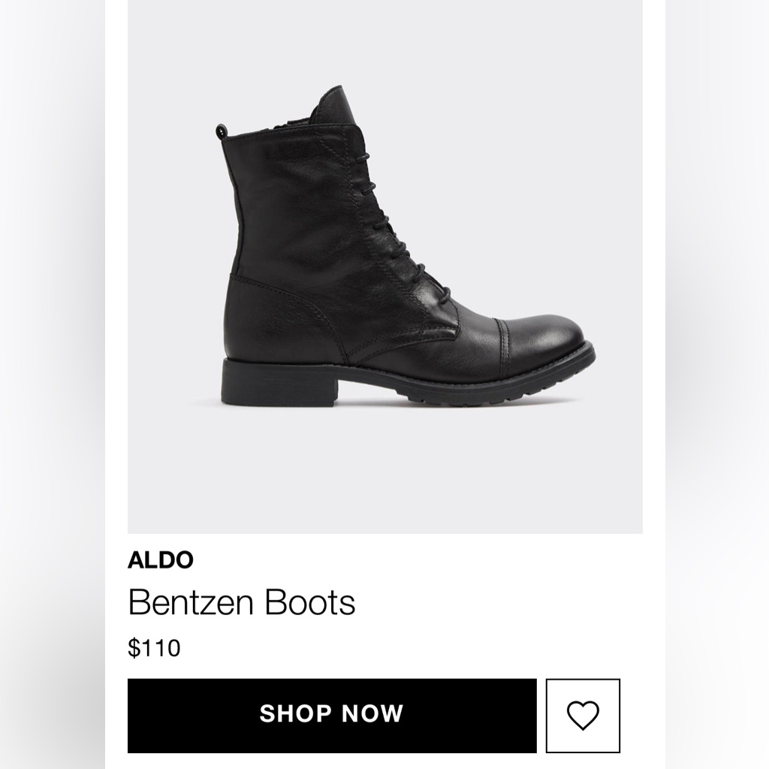Select the $110 price text

(x=154, y=647)
